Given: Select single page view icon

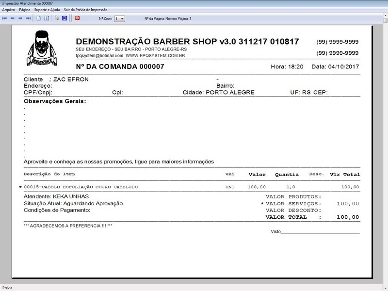Looking at the screenshot, I should tap(39, 18).
